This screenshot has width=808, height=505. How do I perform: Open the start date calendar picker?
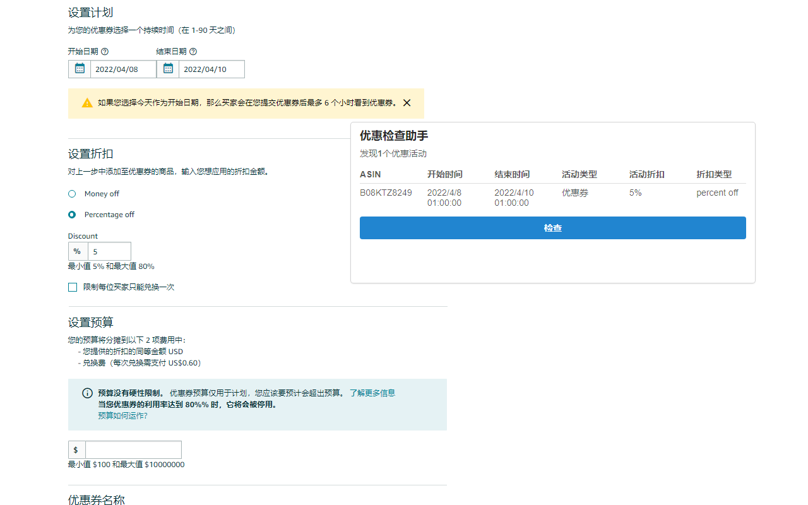click(x=79, y=69)
